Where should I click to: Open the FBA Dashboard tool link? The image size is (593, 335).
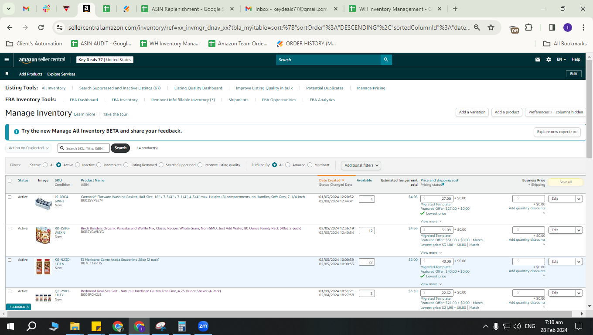coord(84,100)
